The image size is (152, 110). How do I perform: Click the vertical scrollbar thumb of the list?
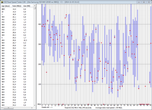tap(35, 8)
